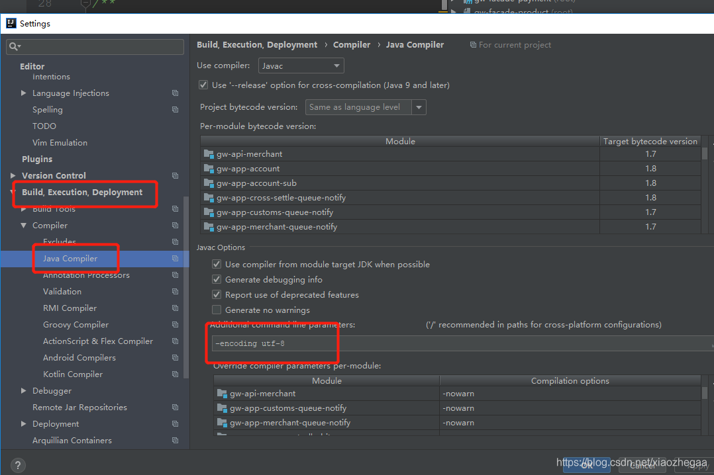
Task: Uncheck Report use of deprecated features
Action: click(x=217, y=295)
